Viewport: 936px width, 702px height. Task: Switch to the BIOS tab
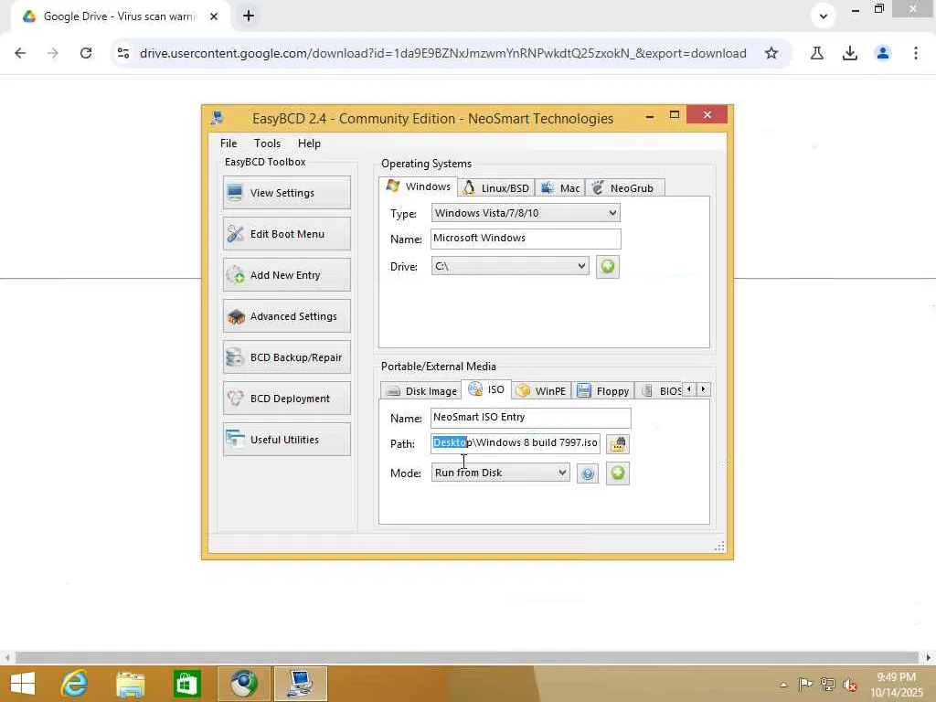click(x=659, y=391)
